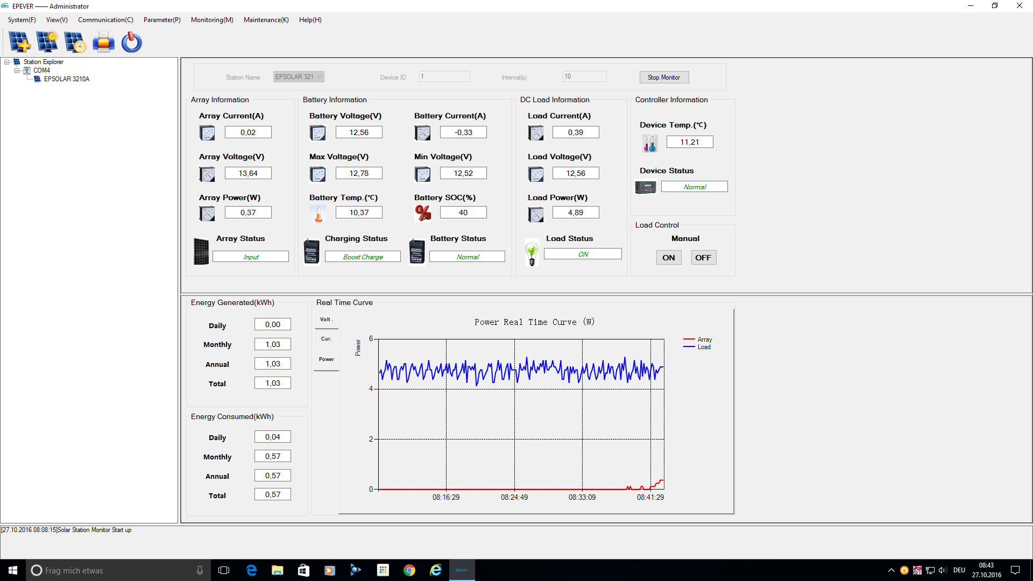Viewport: 1033px width, 581px height.
Task: Open the Parameter(P) menu
Action: pos(161,20)
